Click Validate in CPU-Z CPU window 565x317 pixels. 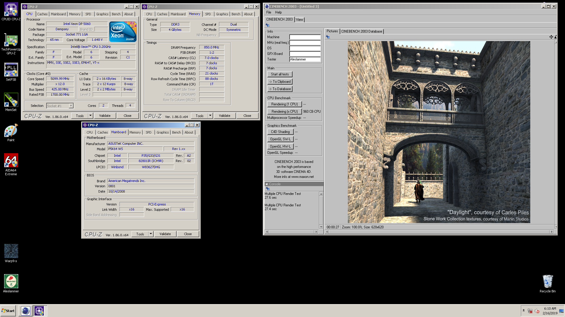105,116
